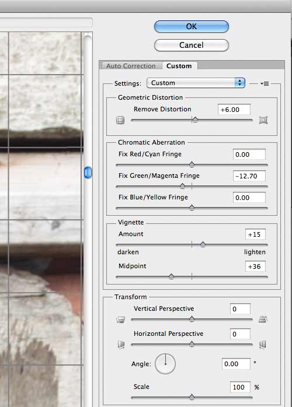Image resolution: width=292 pixels, height=407 pixels.
Task: Open the Settings dropdown showing Custom
Action: pyautogui.click(x=196, y=83)
